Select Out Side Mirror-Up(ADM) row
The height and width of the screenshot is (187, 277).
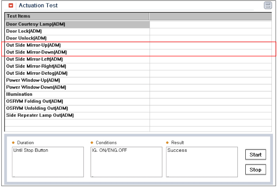tap(78, 45)
